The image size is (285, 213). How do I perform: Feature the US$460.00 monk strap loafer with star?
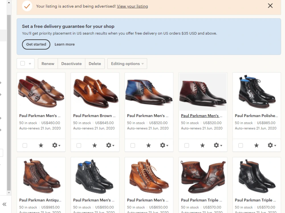(41, 145)
